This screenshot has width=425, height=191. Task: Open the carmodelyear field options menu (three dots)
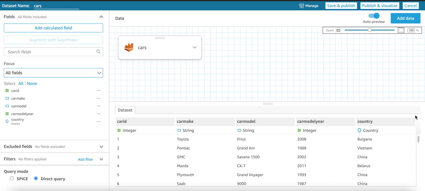(x=99, y=114)
